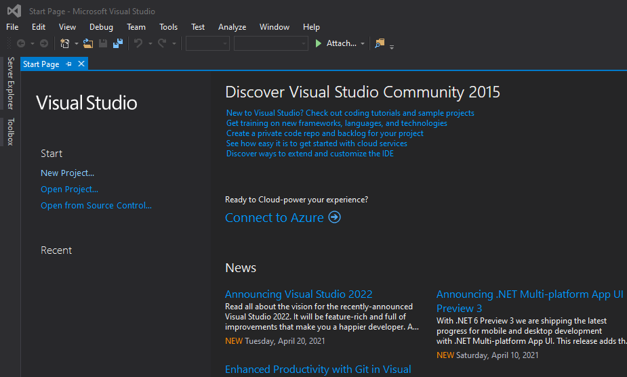Open the Help menu
Viewport: 627px width, 377px height.
pos(311,27)
